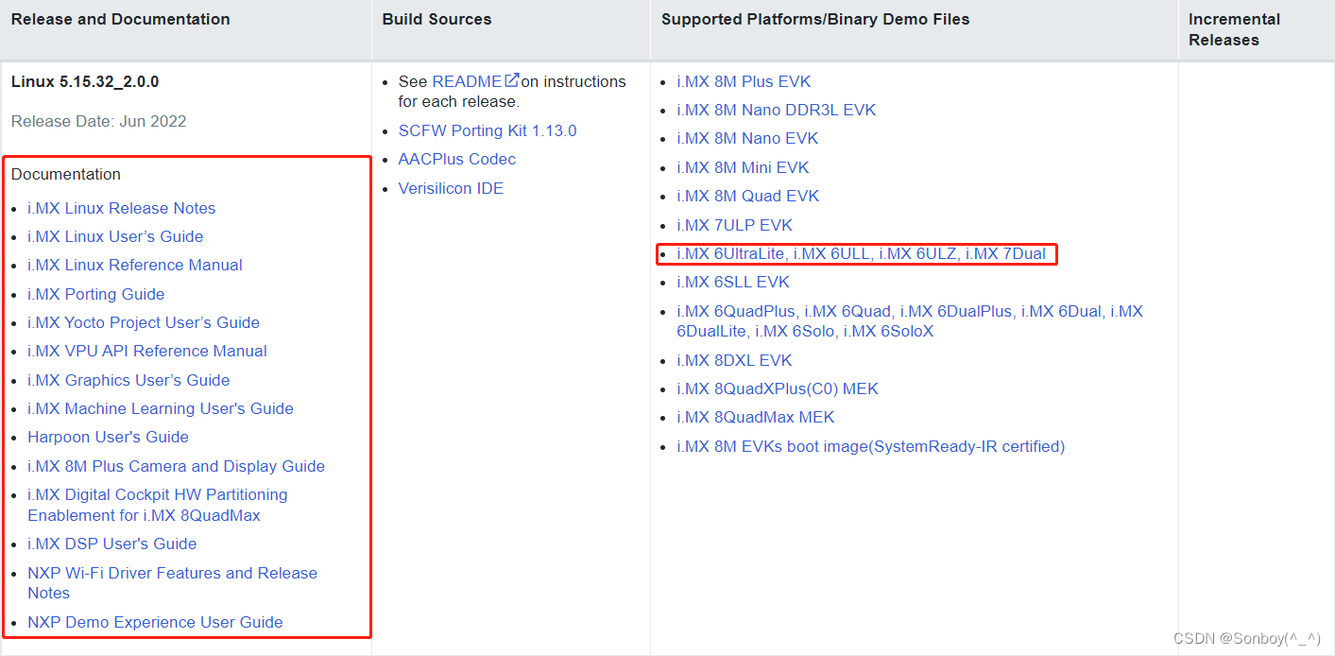Select the i.MX 6QuadPlus link
The image size is (1335, 656).
738,311
